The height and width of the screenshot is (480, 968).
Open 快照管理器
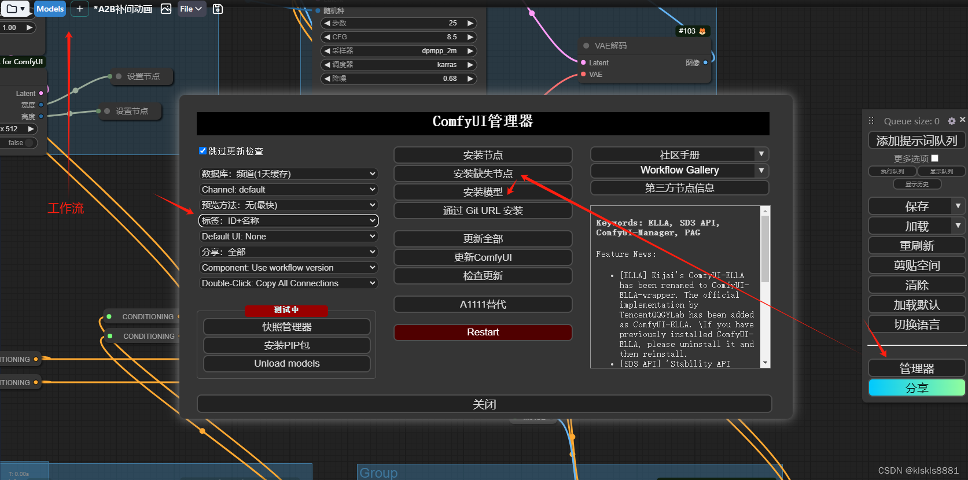(x=287, y=327)
